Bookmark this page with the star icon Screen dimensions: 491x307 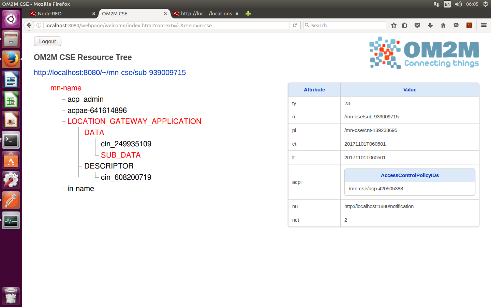tap(394, 25)
